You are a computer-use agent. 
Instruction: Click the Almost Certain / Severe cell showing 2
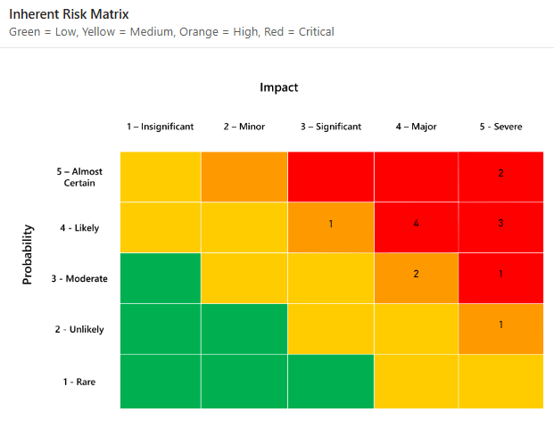click(x=500, y=177)
